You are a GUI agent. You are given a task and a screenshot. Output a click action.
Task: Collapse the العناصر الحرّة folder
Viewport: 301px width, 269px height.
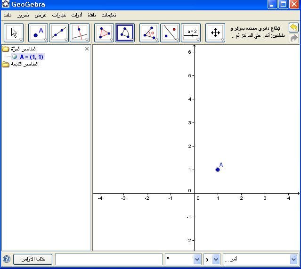pyautogui.click(x=6, y=49)
